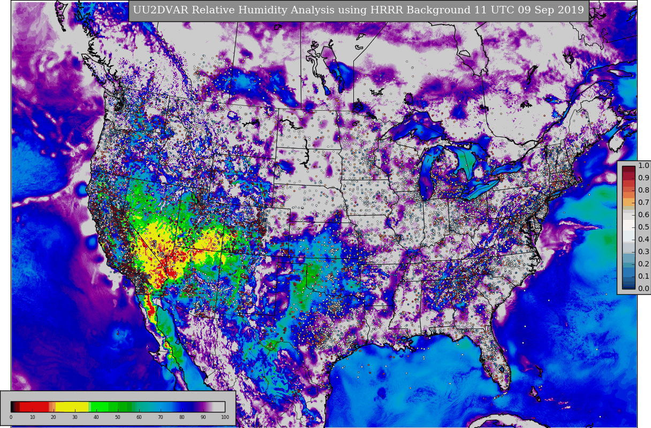651x428 pixels.
Task: Click the 60 tick label on humidity colorbar
Action: [x=139, y=417]
